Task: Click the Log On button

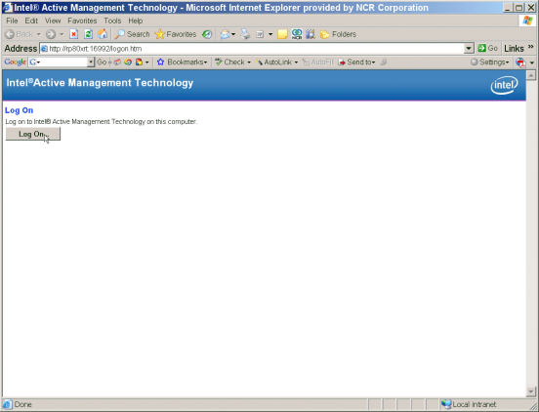Action: pyautogui.click(x=32, y=134)
